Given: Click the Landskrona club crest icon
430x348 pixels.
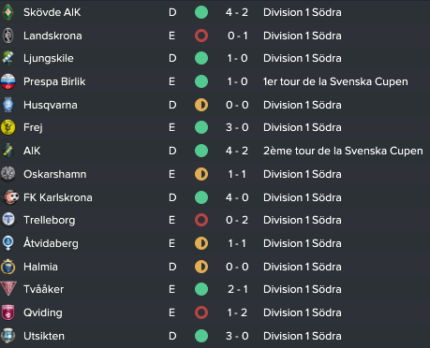Looking at the screenshot, I should tap(8, 36).
